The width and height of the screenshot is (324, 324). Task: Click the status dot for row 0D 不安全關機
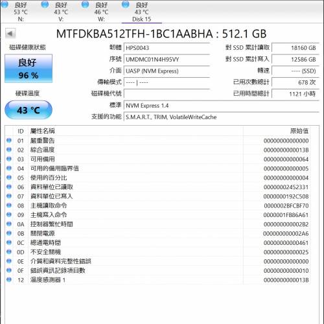[9, 252]
